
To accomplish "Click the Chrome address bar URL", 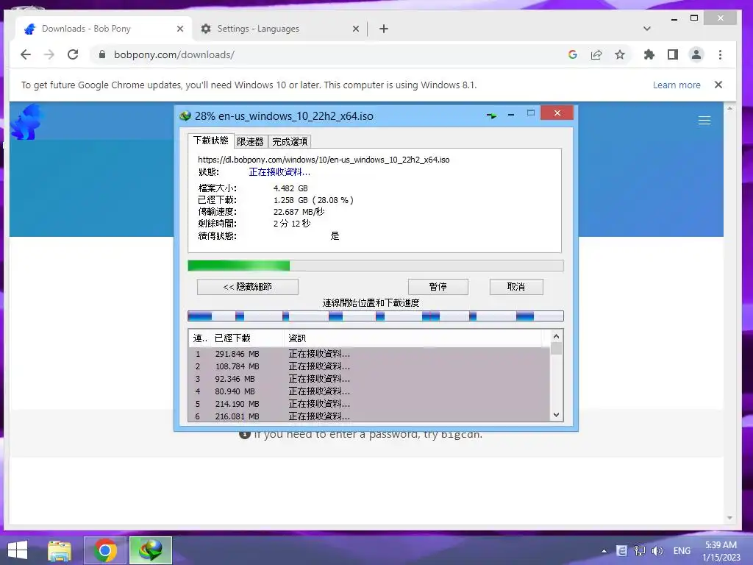I will tap(174, 54).
